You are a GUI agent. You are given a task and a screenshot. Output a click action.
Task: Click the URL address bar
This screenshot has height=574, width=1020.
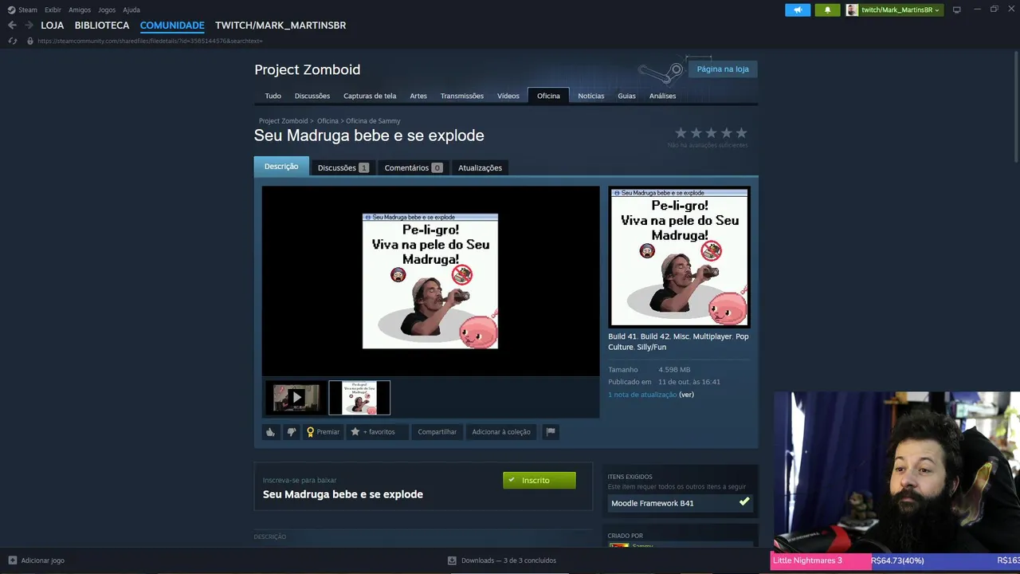tap(150, 41)
